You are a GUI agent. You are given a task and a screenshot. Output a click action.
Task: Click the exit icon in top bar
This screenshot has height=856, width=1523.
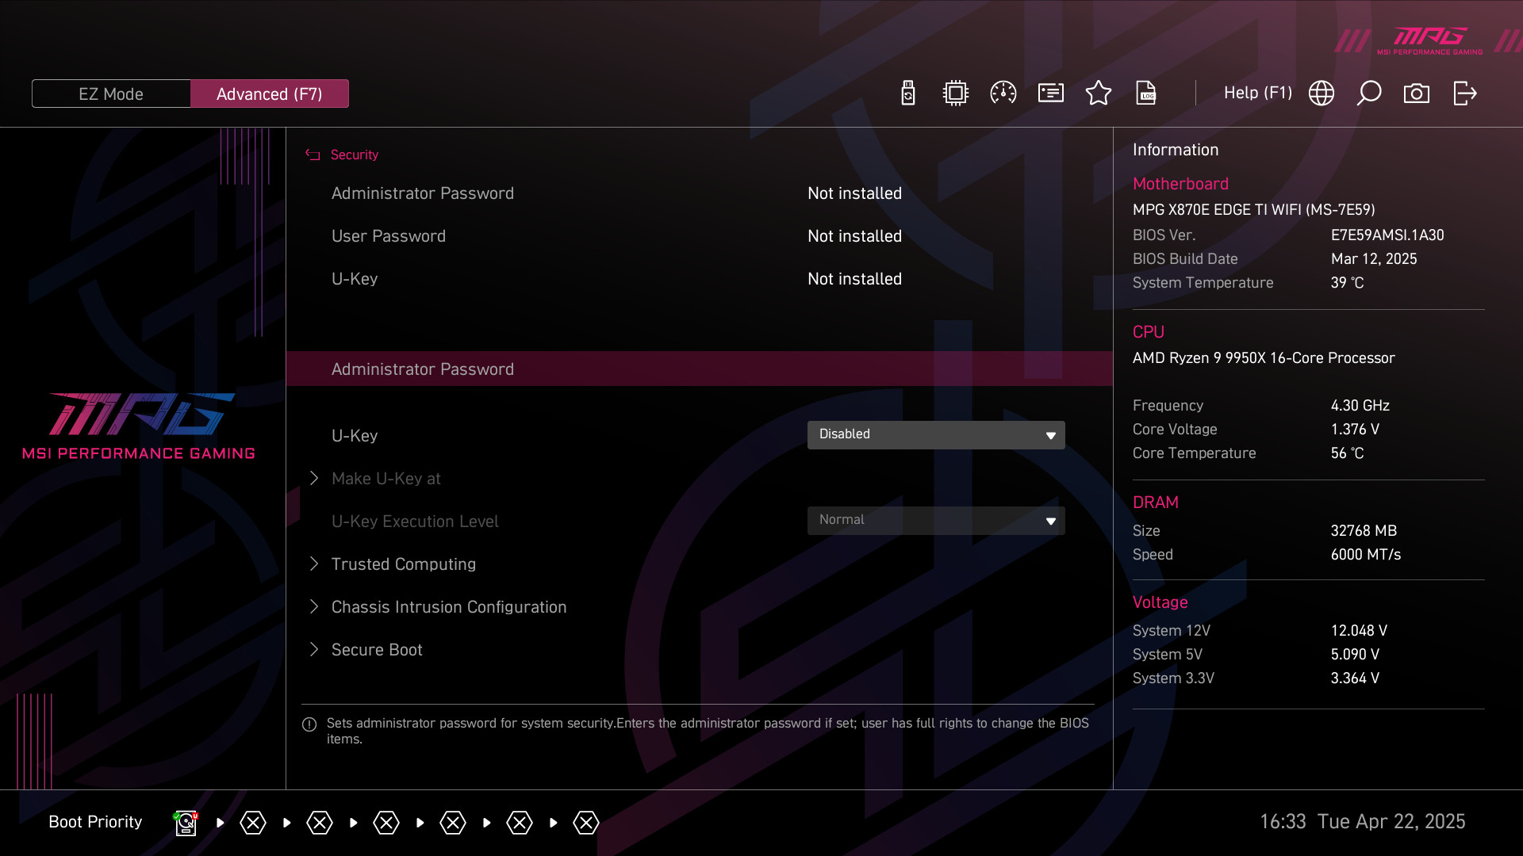pos(1464,93)
